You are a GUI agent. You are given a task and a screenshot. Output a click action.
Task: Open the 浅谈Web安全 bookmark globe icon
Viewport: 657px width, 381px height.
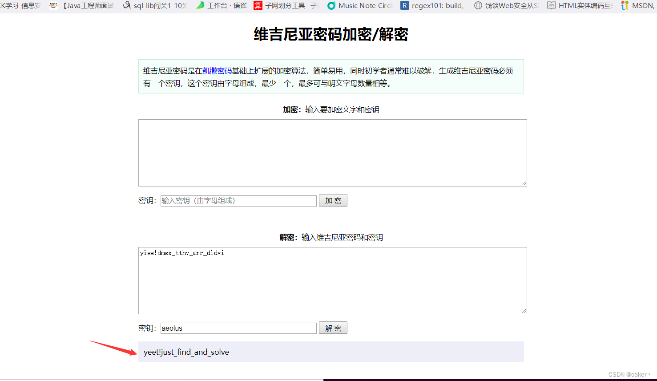[x=478, y=5]
